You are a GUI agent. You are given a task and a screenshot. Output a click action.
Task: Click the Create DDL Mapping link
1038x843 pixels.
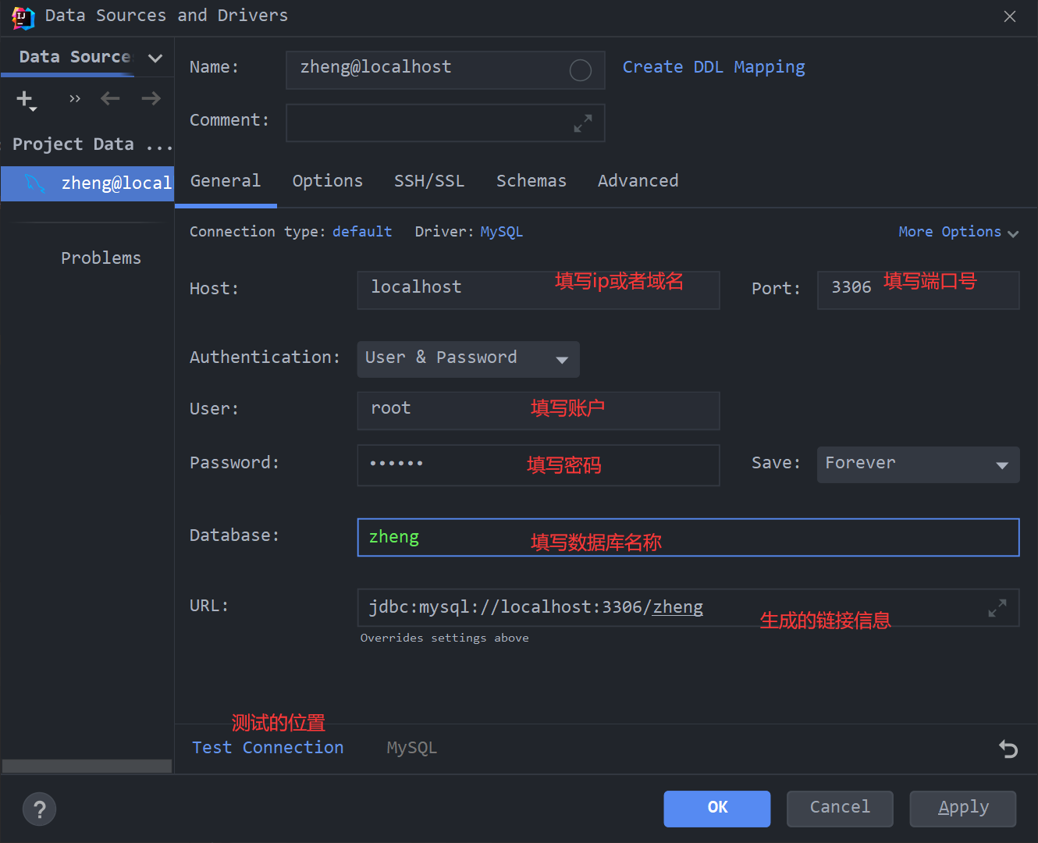click(x=713, y=67)
